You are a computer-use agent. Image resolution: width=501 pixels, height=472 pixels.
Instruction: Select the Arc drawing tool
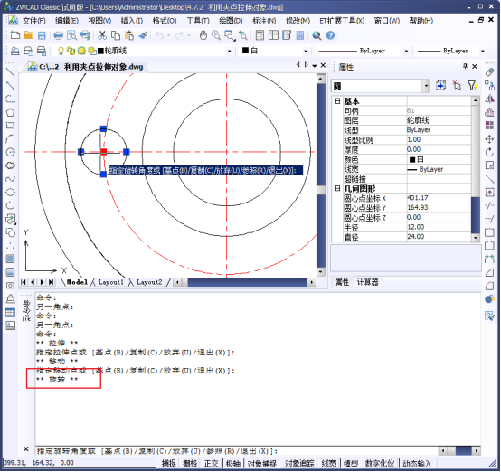point(11,138)
